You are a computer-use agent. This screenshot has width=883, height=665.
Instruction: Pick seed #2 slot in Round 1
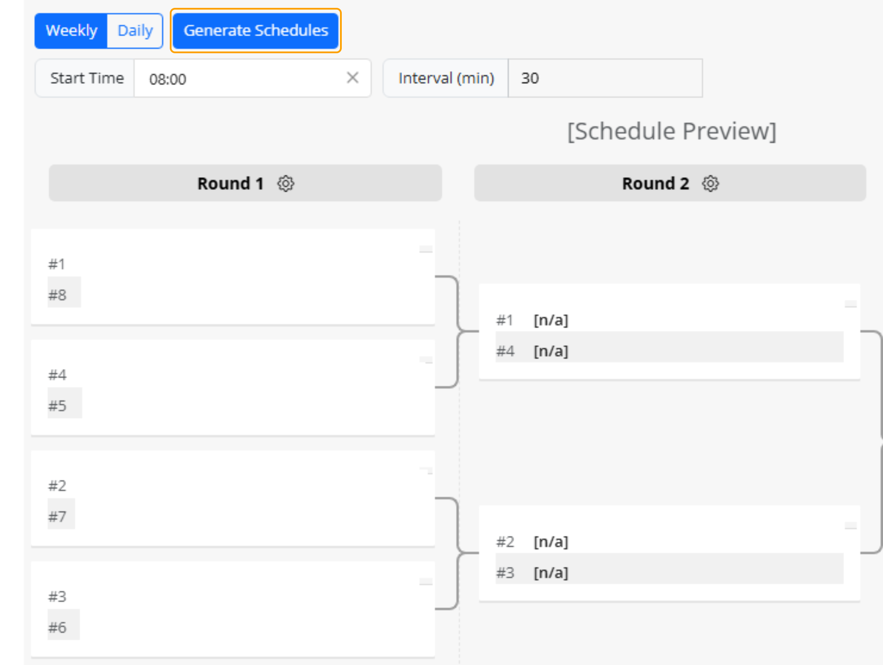57,486
